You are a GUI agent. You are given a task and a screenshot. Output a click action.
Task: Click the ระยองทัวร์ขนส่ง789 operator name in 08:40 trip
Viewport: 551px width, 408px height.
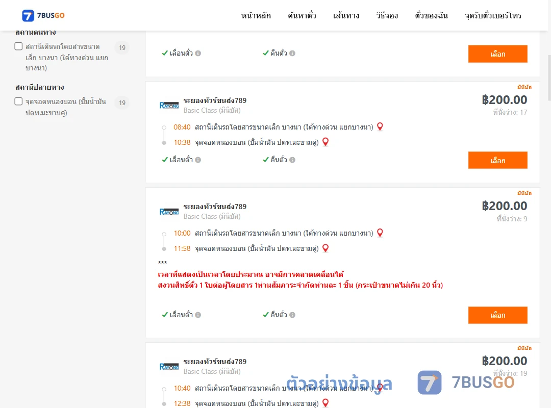click(215, 100)
